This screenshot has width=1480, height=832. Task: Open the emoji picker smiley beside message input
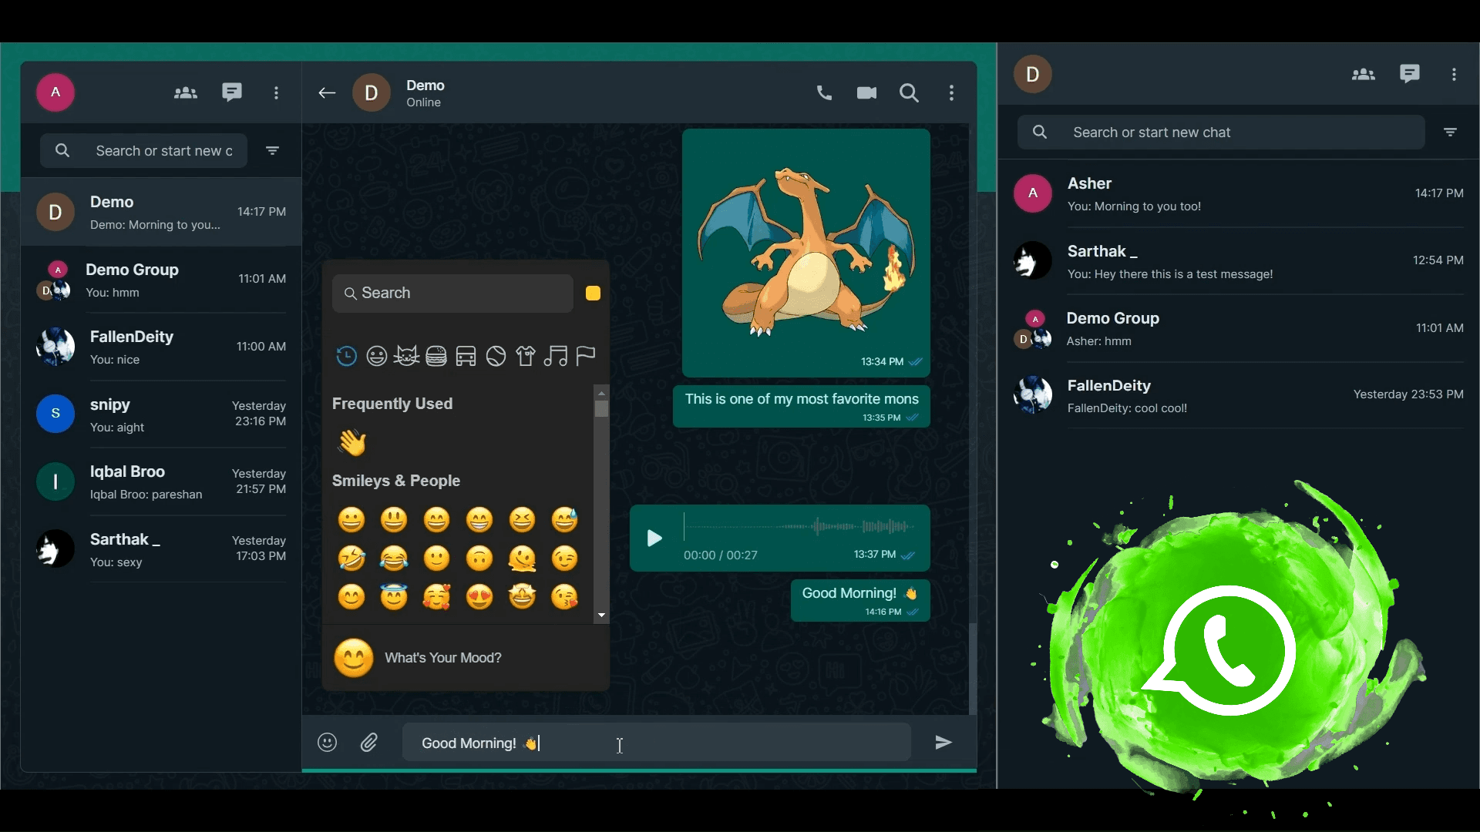[327, 743]
